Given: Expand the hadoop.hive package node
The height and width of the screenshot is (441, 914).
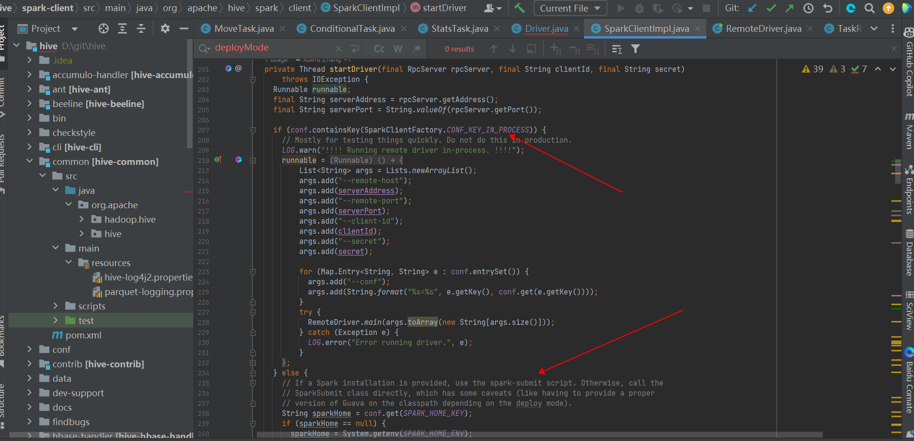Looking at the screenshot, I should pos(81,219).
